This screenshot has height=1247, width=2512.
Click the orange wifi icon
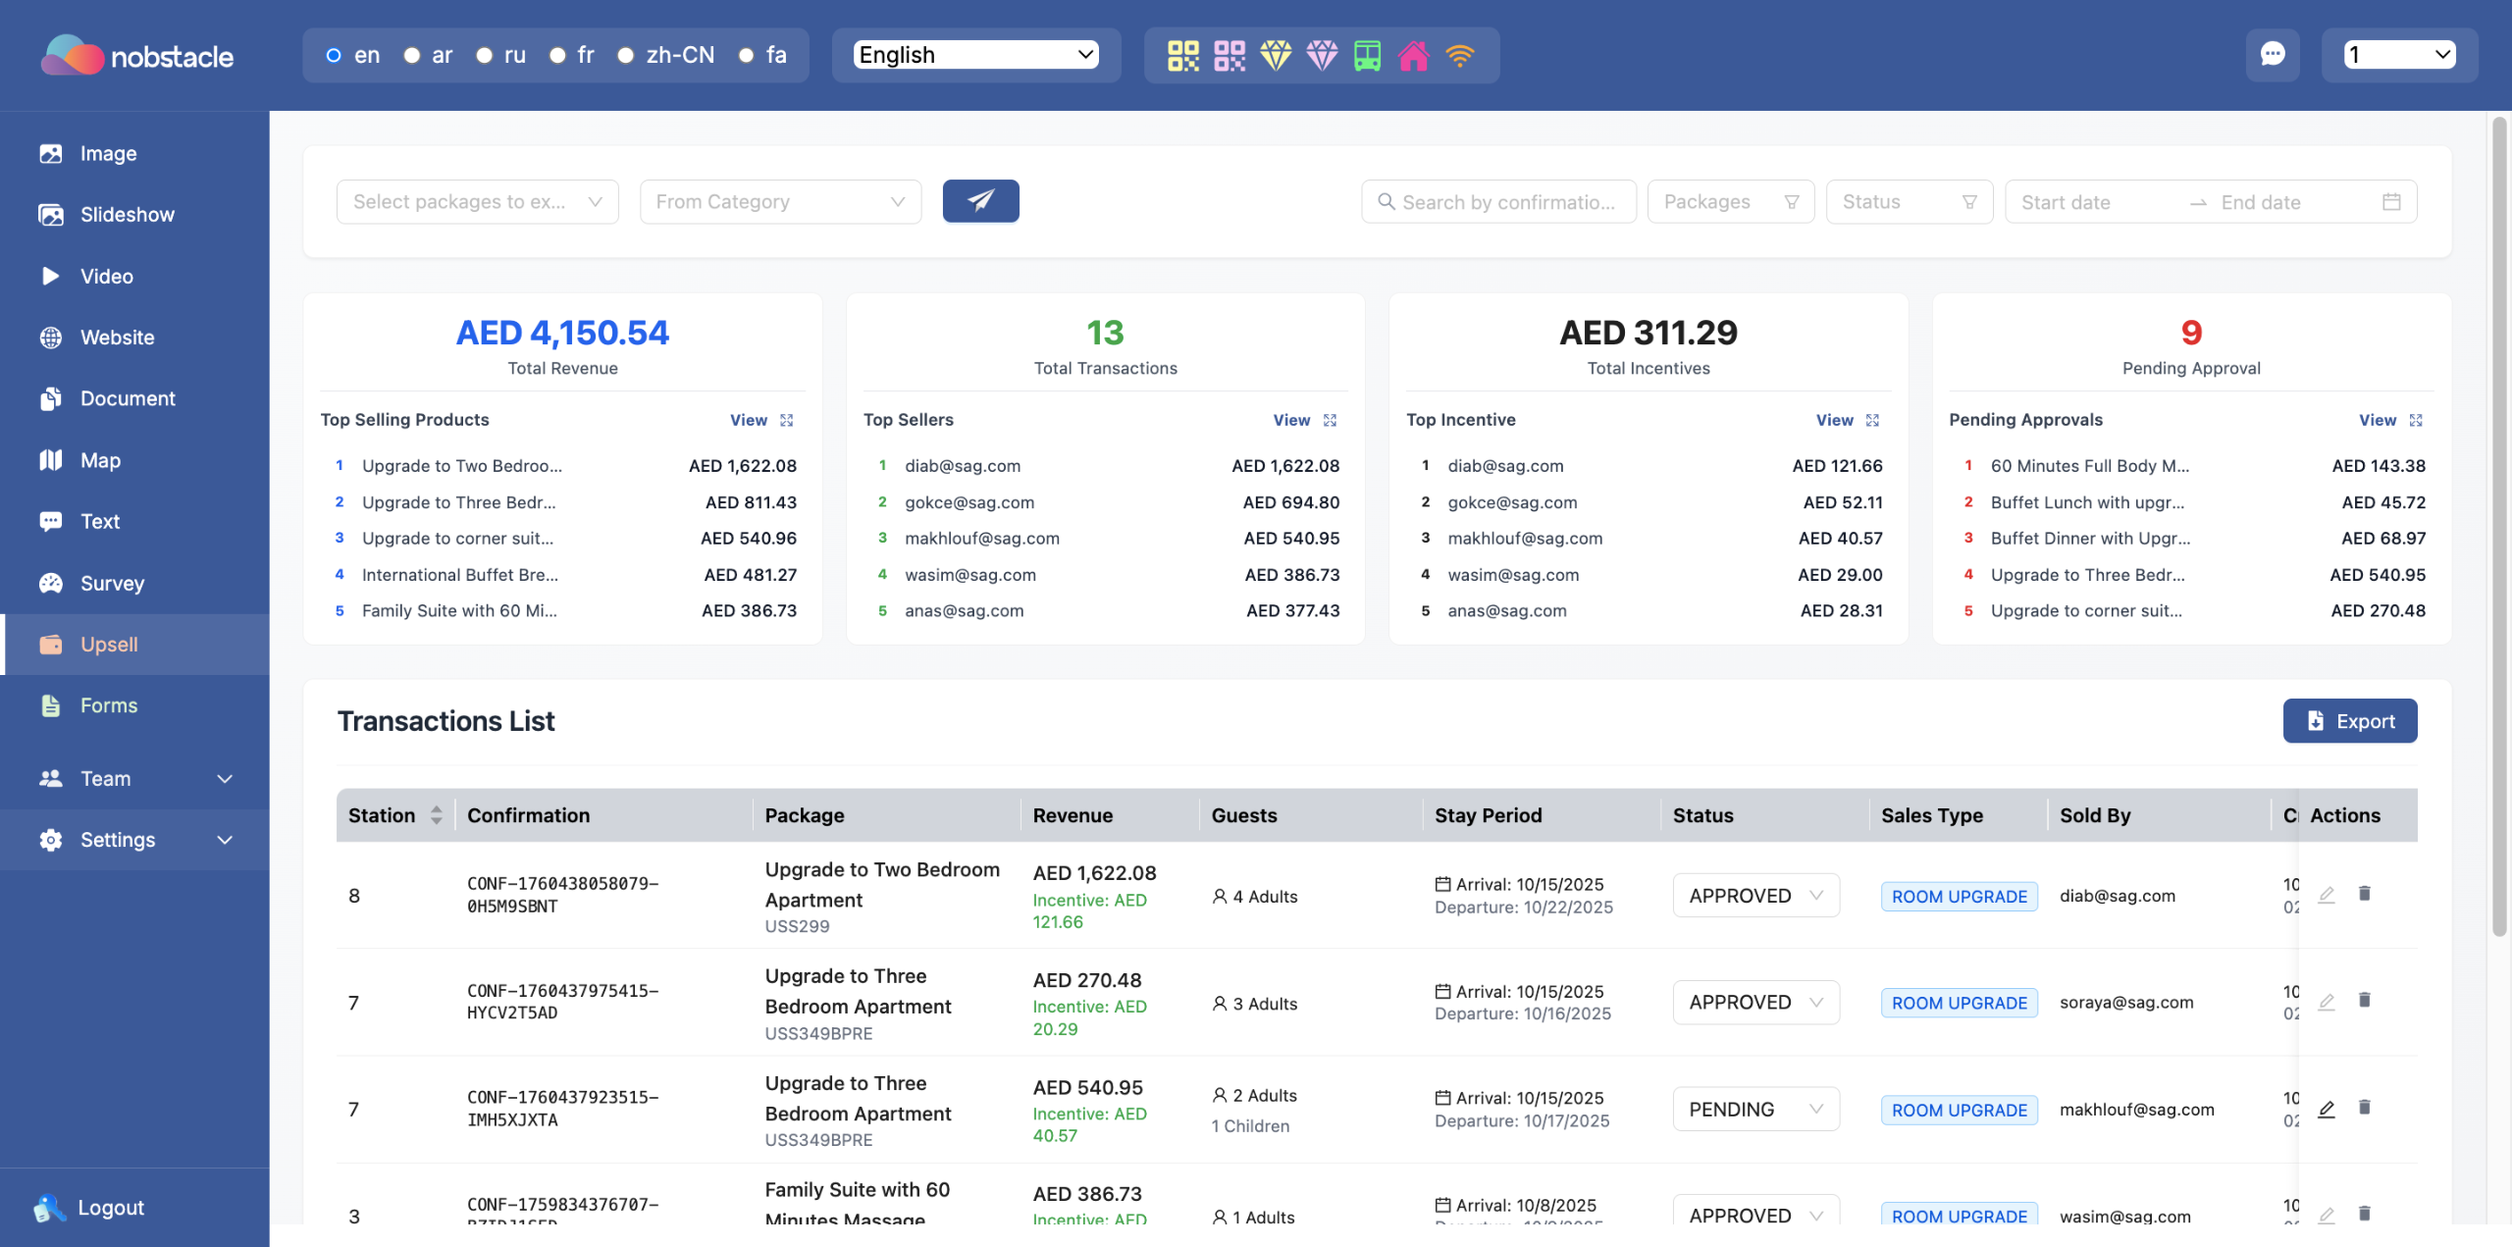1459,55
